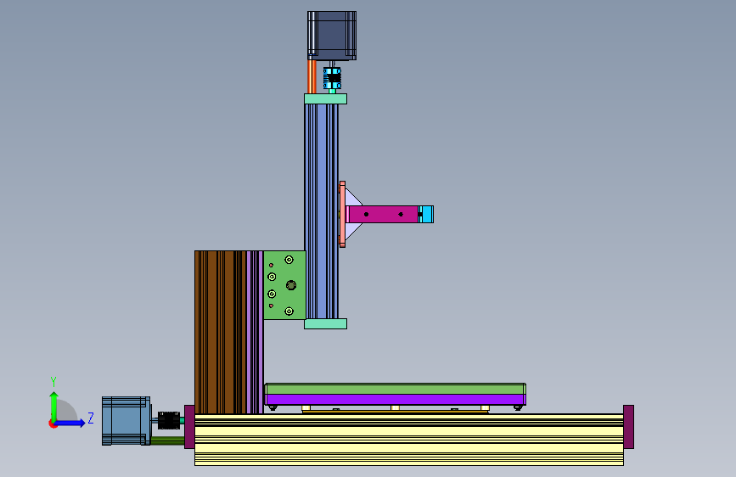736x477 pixels.
Task: Select the lower lavender triangular gusset
Action: [351, 231]
